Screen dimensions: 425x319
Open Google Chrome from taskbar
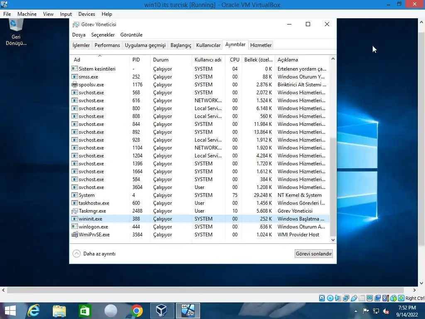(137, 311)
